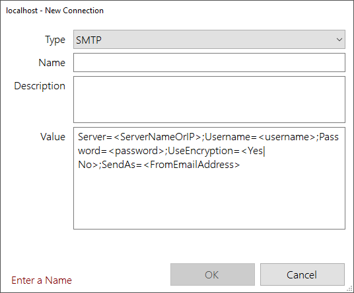
Task: Click inside the Description text box
Action: (x=209, y=99)
